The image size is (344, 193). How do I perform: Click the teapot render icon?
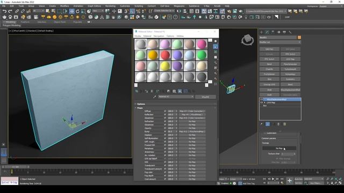click(241, 11)
